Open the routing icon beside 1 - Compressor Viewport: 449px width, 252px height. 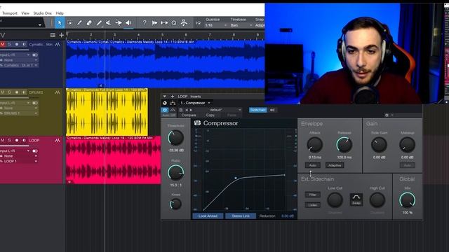(x=173, y=103)
